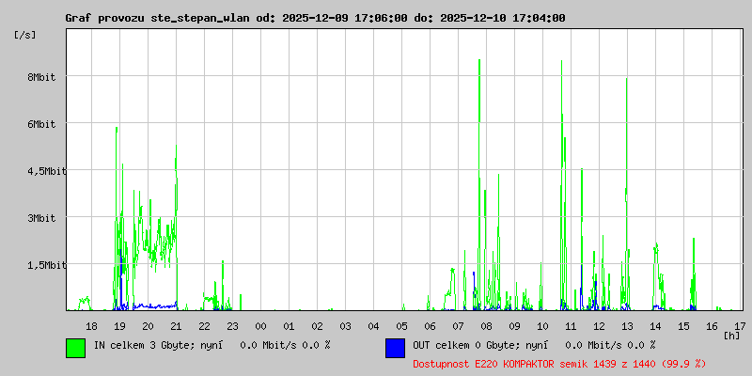Click the [h] hour unit label
Image resolution: width=752 pixels, height=376 pixels.
point(732,336)
